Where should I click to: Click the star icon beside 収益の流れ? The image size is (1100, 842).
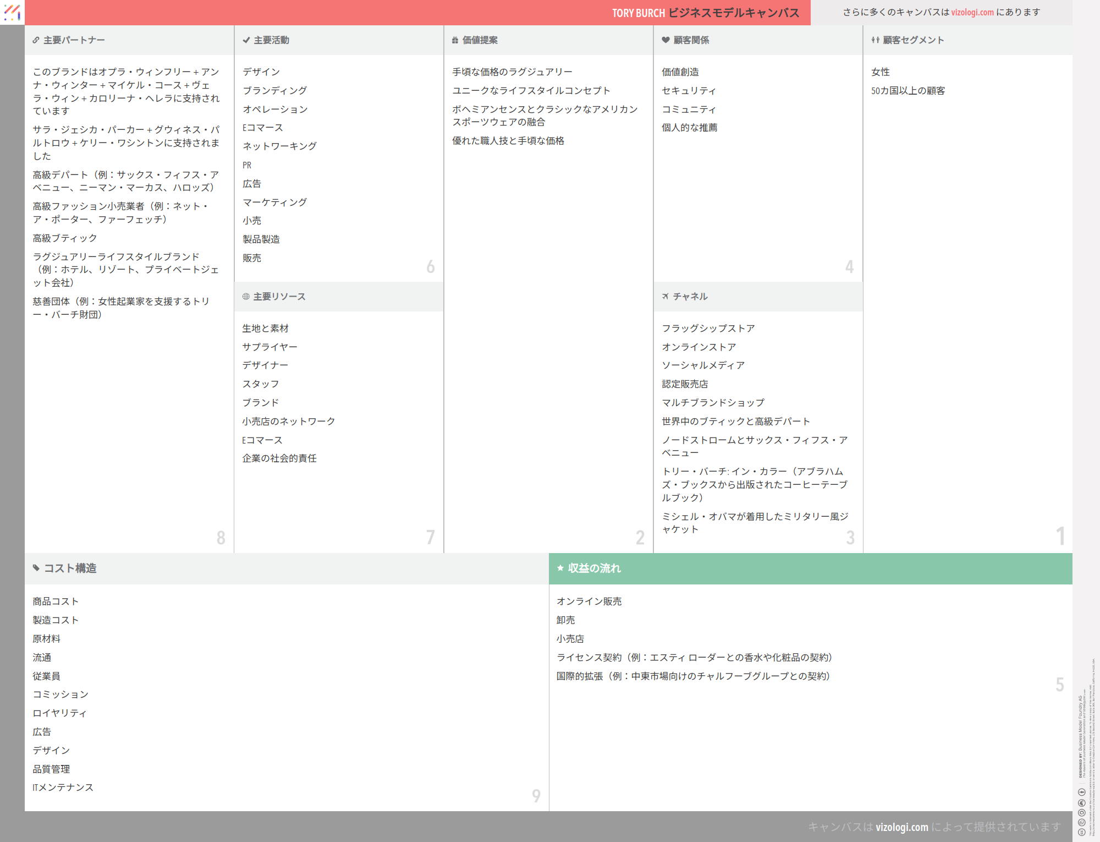(560, 568)
